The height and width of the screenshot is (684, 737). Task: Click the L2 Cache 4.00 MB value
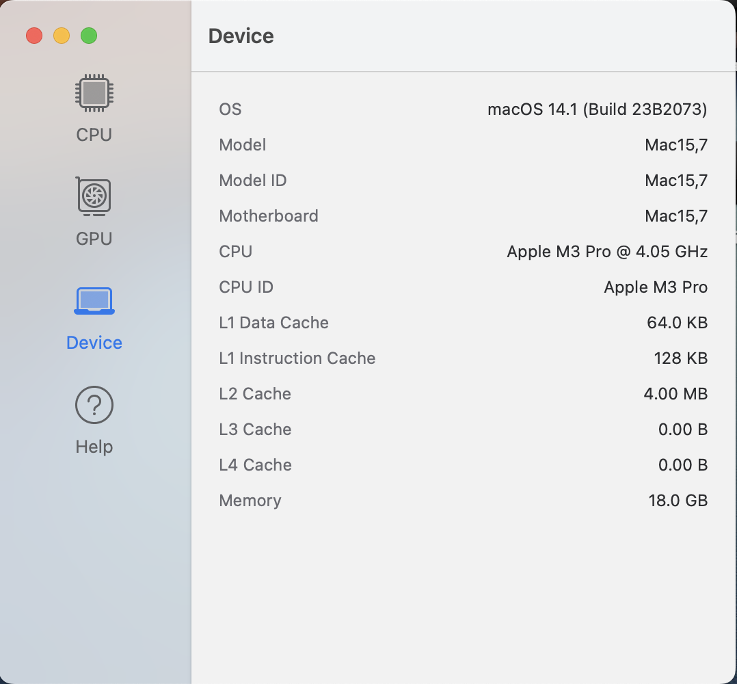[675, 394]
